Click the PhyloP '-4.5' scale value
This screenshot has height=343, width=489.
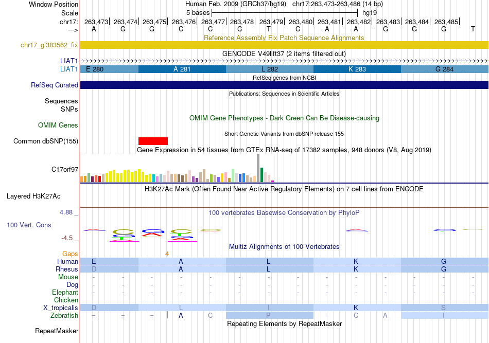[x=67, y=238]
